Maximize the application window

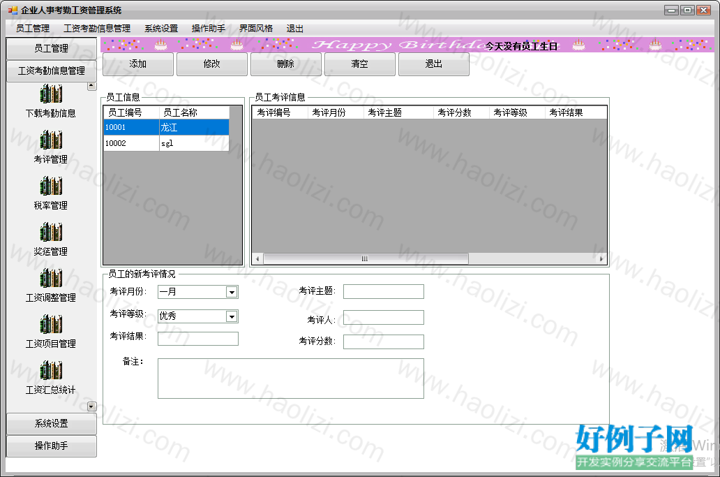pos(687,10)
